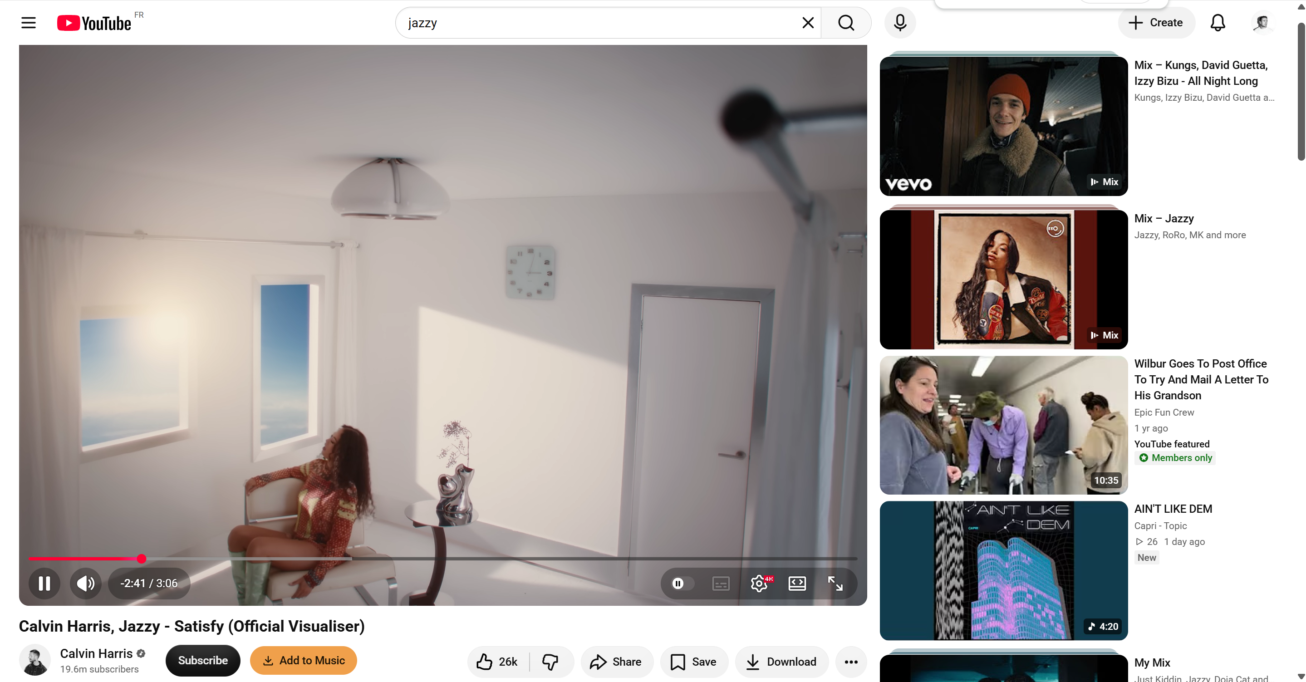Click the video title text

(x=191, y=626)
